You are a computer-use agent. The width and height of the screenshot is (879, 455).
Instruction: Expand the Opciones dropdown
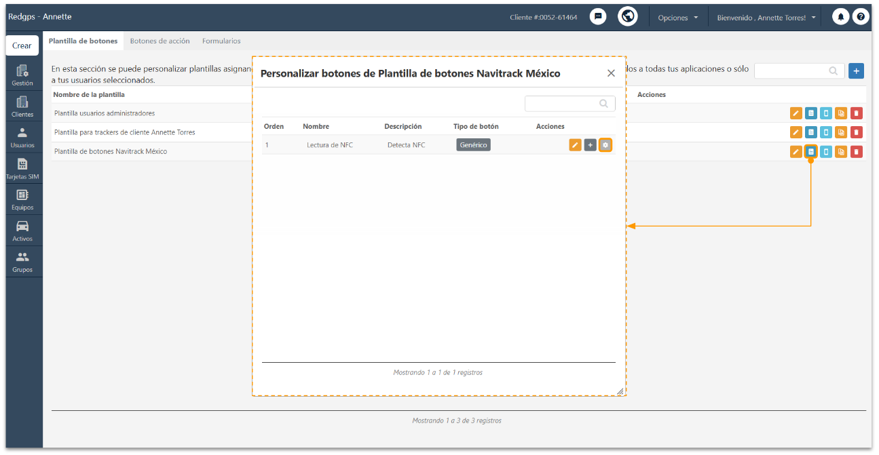tap(677, 18)
